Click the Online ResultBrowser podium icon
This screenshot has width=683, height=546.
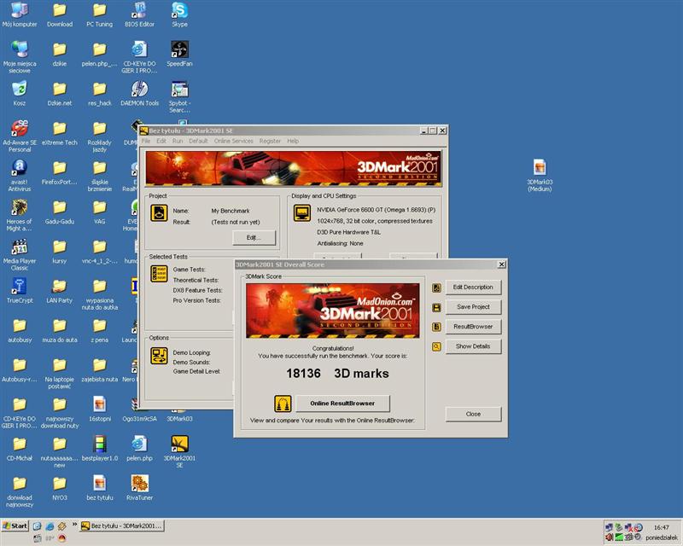coord(283,404)
